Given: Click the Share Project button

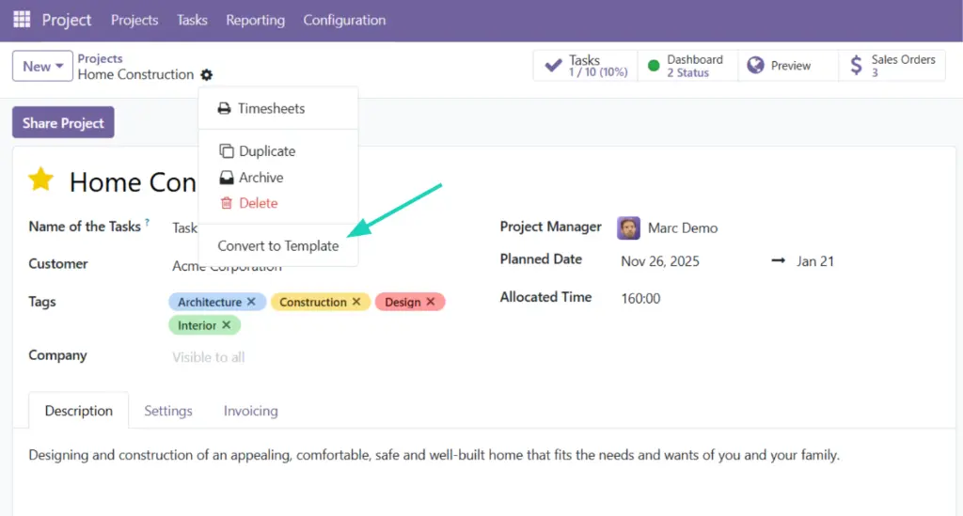Looking at the screenshot, I should 63,123.
